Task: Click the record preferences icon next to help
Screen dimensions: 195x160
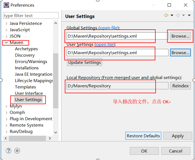Action: click(x=17, y=151)
